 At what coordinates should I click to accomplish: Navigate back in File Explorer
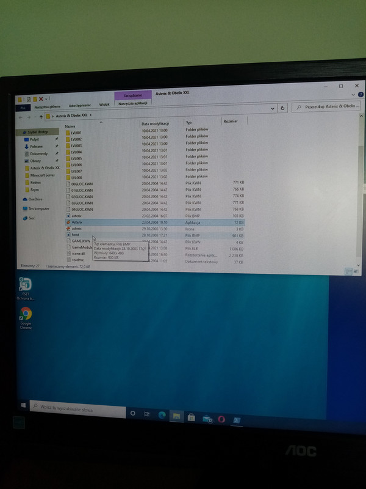pyautogui.click(x=21, y=117)
